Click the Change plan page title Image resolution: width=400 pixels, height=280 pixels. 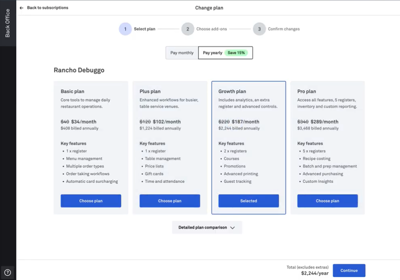pyautogui.click(x=209, y=8)
